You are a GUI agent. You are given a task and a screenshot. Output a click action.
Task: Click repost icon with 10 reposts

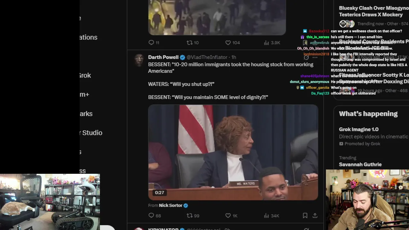pos(189,42)
